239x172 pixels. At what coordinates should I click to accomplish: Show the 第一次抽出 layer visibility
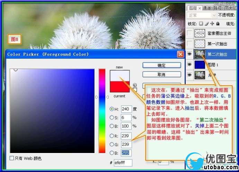point(189,44)
